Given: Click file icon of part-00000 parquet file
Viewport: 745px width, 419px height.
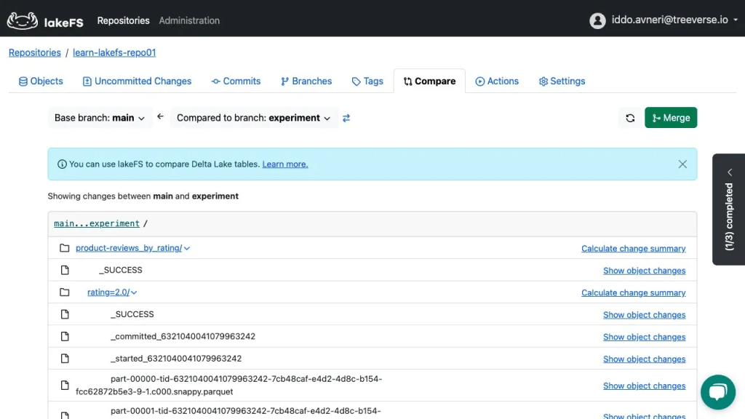Looking at the screenshot, I should coord(65,386).
